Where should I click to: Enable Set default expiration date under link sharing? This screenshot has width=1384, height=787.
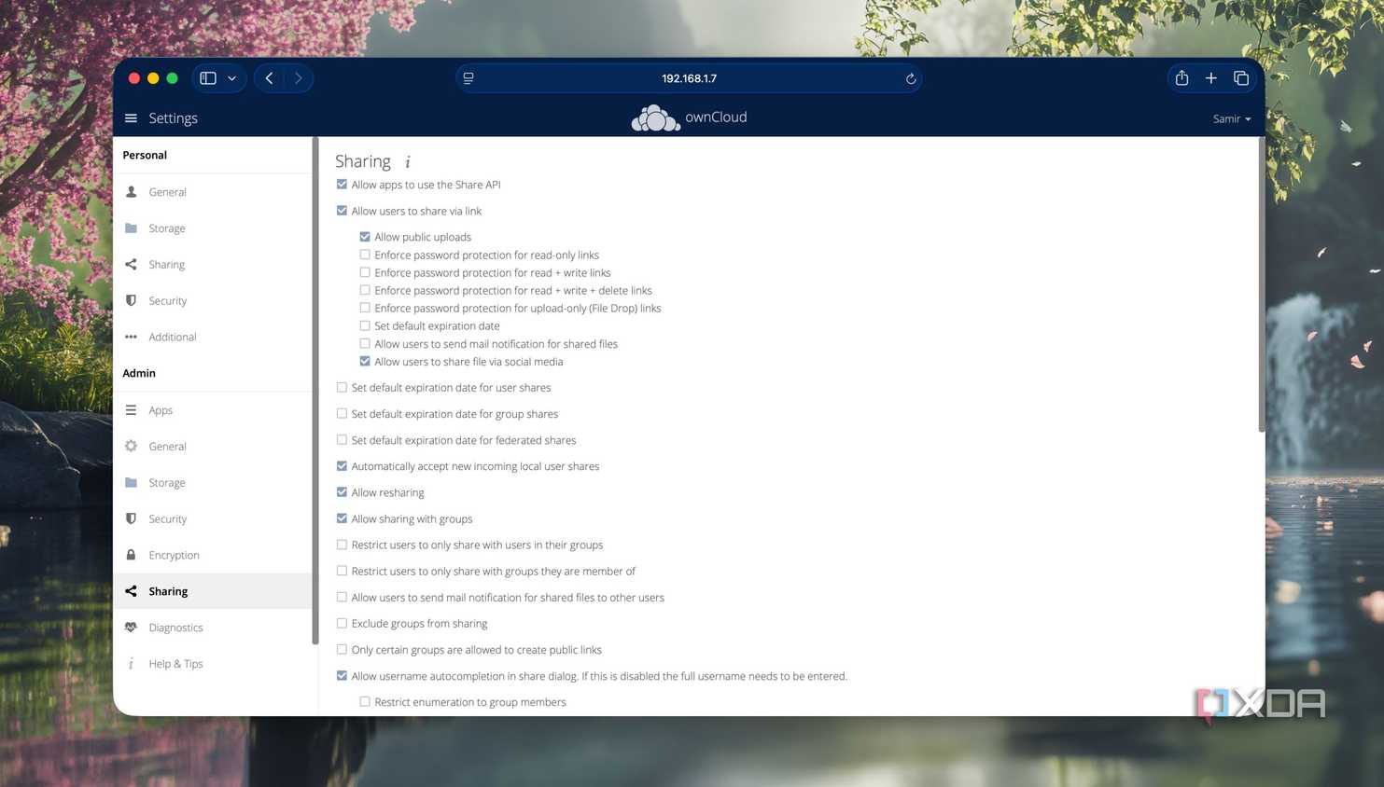coord(365,326)
